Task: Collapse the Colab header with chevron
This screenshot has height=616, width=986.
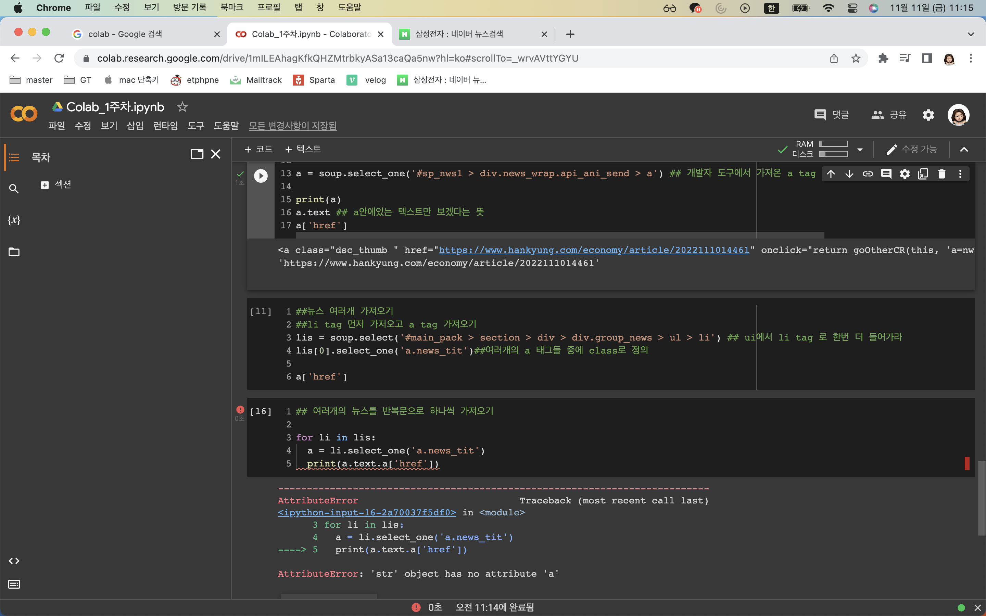Action: pyautogui.click(x=964, y=150)
